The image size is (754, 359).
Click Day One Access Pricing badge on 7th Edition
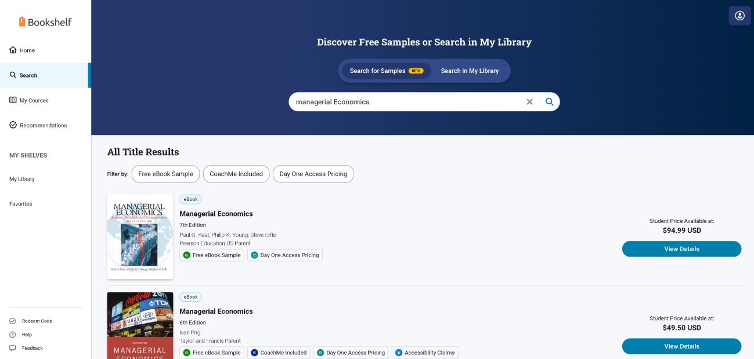tap(285, 255)
